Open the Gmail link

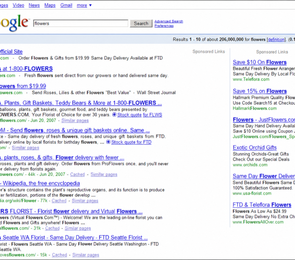pyautogui.click(x=66, y=5)
